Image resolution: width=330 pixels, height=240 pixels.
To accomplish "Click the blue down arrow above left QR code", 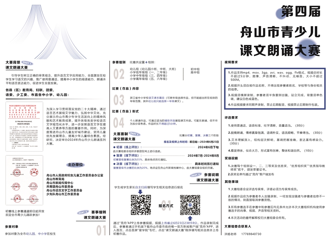I will coord(140,191).
